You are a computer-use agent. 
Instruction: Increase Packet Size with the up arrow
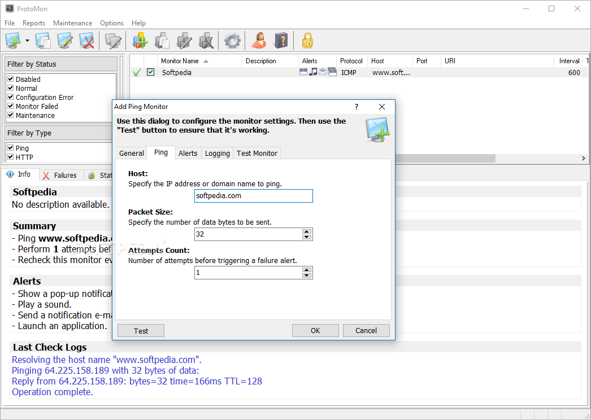(307, 231)
